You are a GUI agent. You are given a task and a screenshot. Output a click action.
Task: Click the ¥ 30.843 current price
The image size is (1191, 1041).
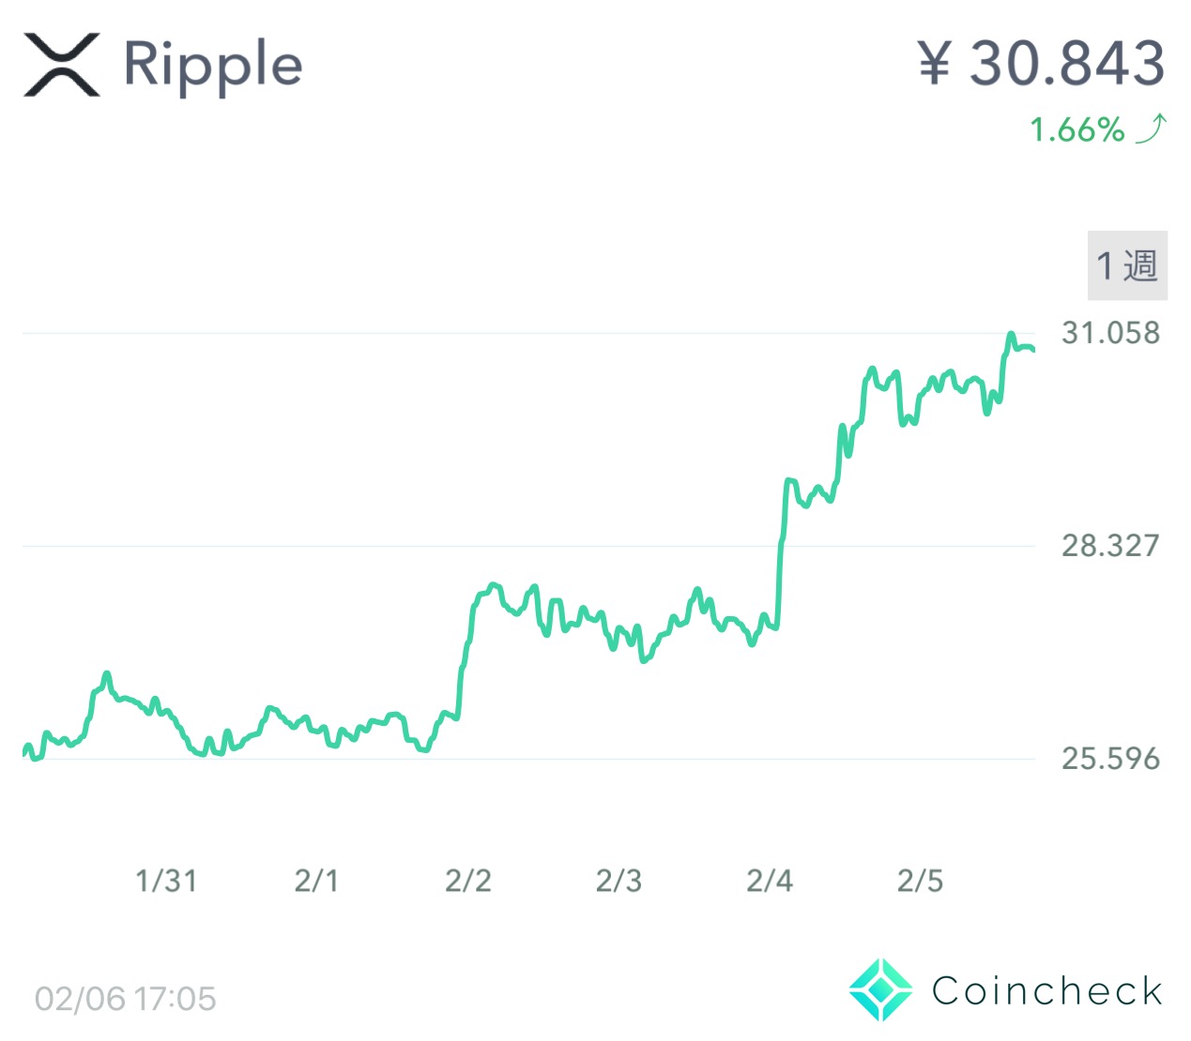1042,64
